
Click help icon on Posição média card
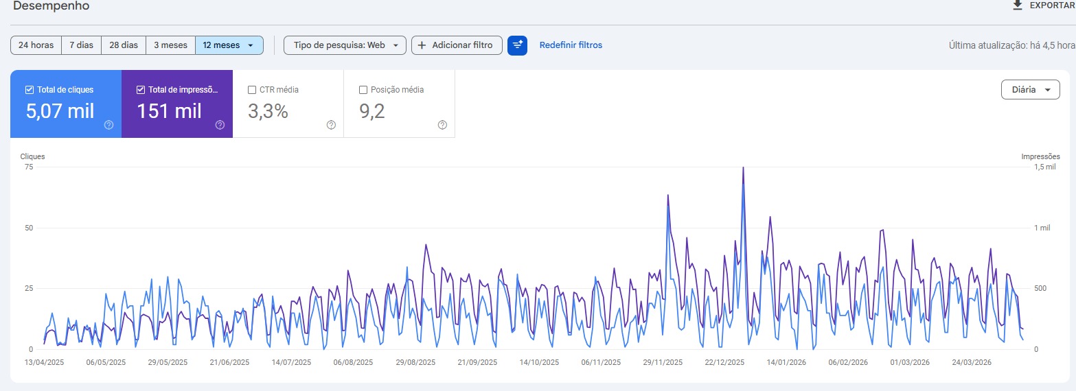pyautogui.click(x=442, y=125)
